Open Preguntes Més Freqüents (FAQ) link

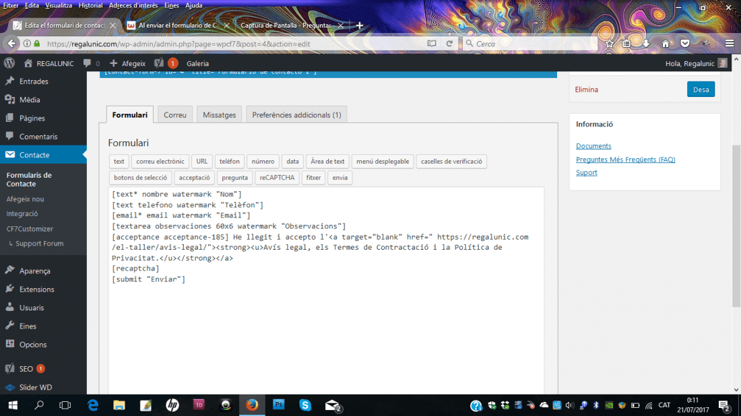(x=625, y=159)
